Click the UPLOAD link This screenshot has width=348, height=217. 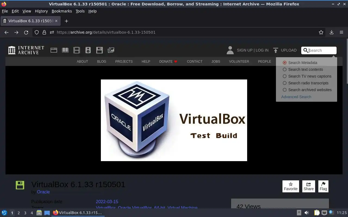click(x=289, y=50)
